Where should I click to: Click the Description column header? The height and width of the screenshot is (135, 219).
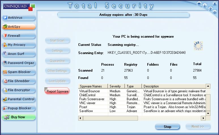pyautogui.click(x=174, y=86)
